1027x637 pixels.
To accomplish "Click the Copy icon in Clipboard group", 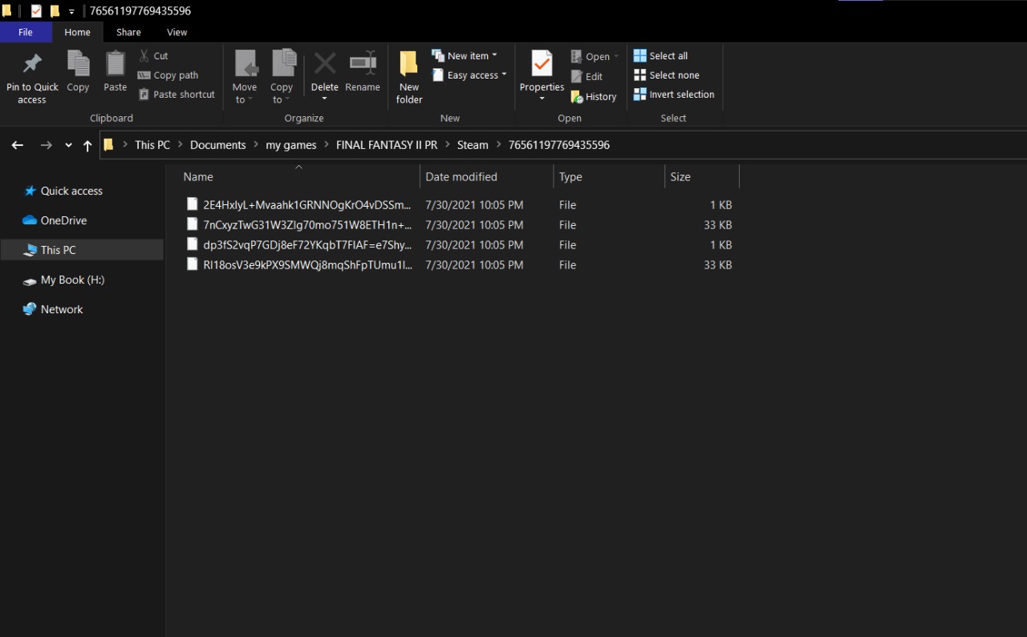I will (78, 64).
